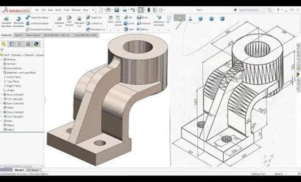Screen dimensions: 301x182
Task: Pick the Shell feature tool
Action: [x=129, y=29]
